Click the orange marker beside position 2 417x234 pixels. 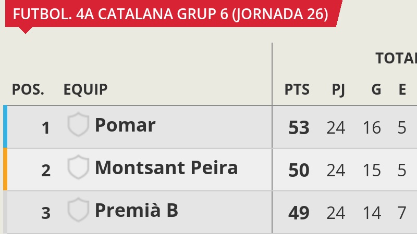point(5,170)
